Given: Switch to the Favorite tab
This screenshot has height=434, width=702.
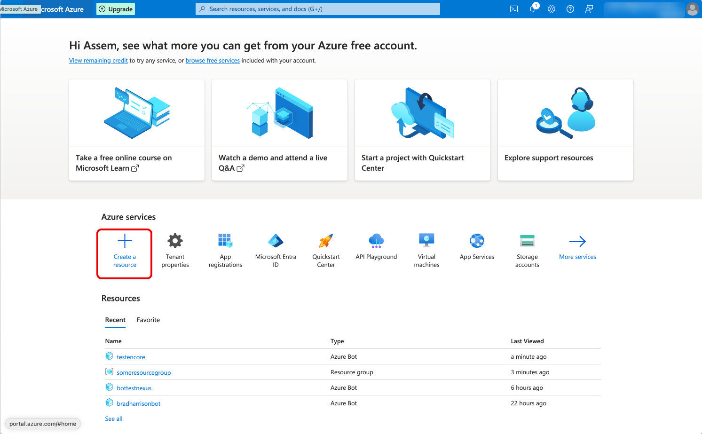Looking at the screenshot, I should (x=148, y=320).
